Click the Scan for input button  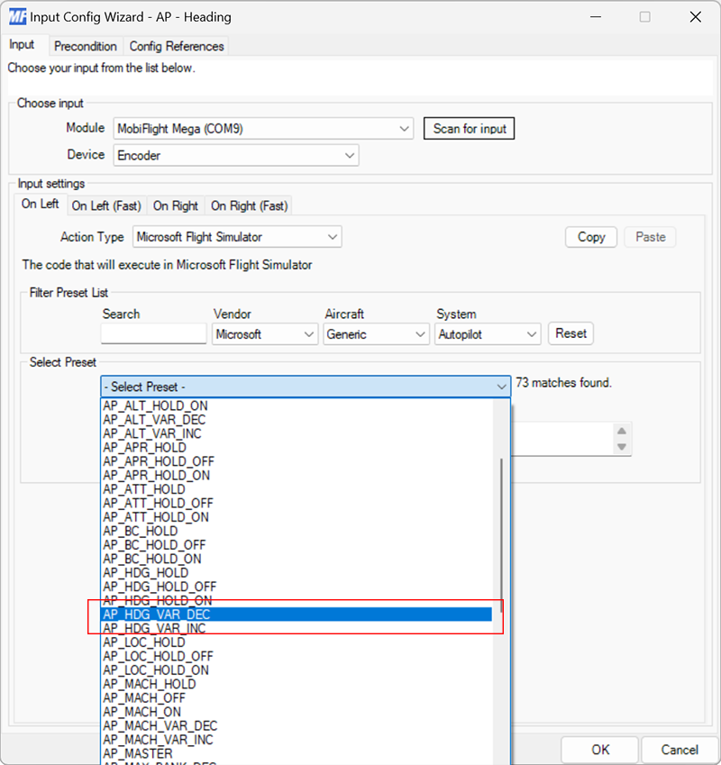(x=469, y=128)
